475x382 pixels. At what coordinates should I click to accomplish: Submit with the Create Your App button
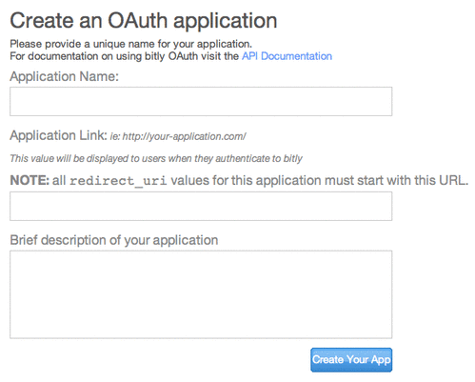pyautogui.click(x=351, y=360)
